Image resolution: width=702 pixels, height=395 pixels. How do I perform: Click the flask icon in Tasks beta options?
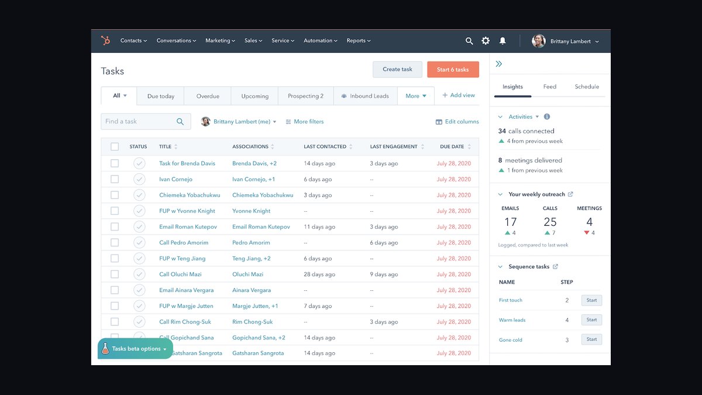(x=105, y=349)
